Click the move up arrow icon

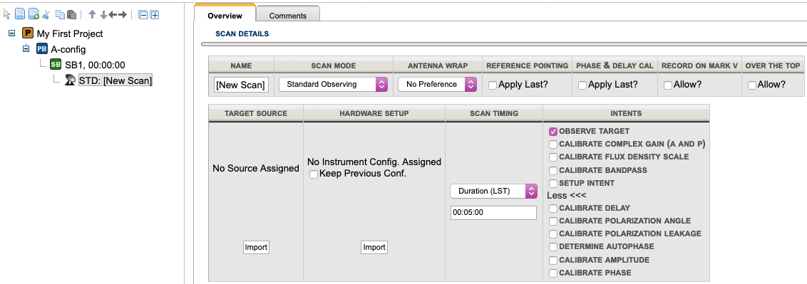coord(92,14)
